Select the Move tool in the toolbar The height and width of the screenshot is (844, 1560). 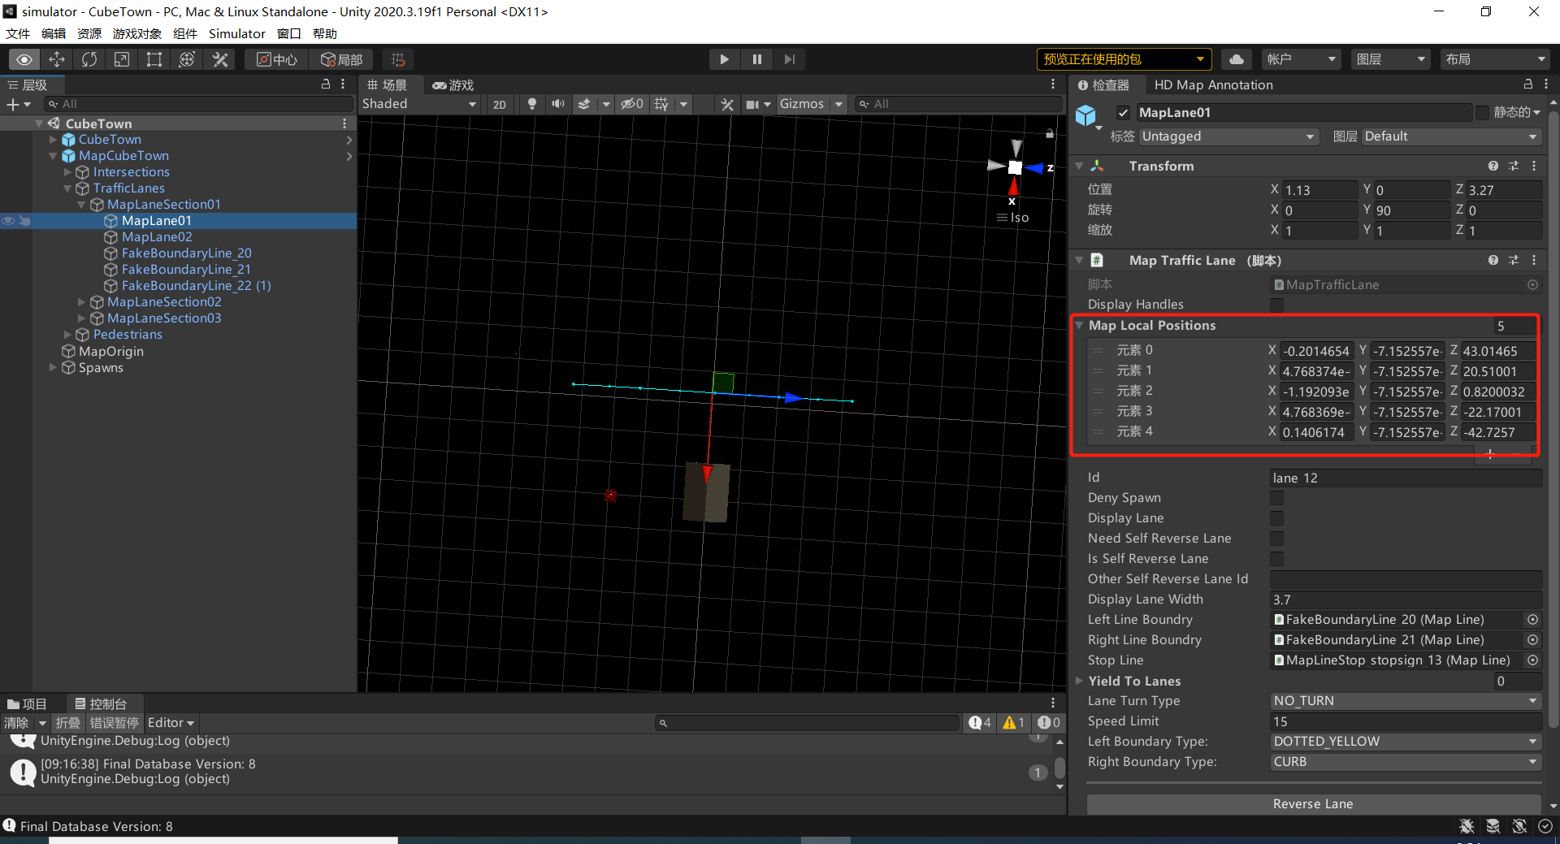(57, 58)
